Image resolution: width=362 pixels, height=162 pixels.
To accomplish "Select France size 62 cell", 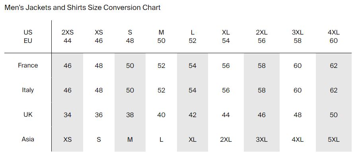I will (x=333, y=66).
